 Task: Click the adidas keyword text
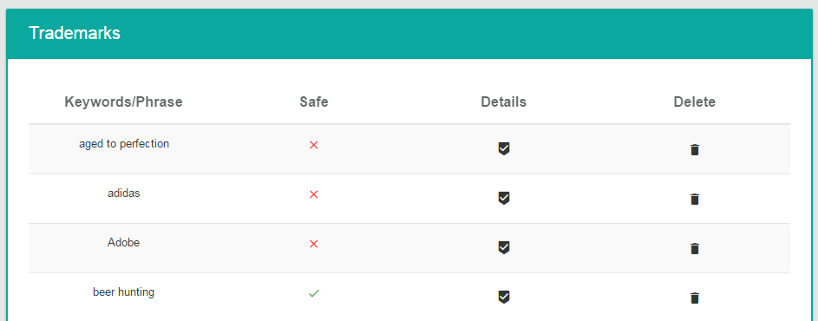click(x=124, y=193)
